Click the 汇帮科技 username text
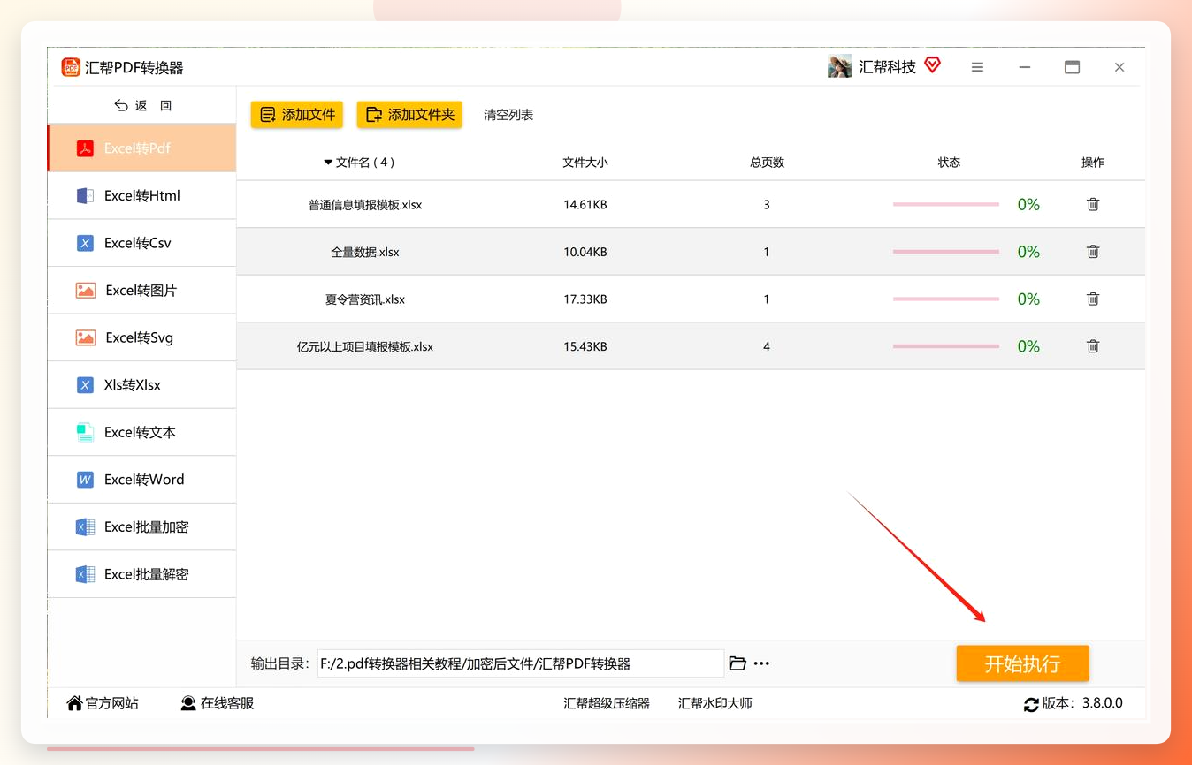Screen dimensions: 1192x765 [887, 67]
